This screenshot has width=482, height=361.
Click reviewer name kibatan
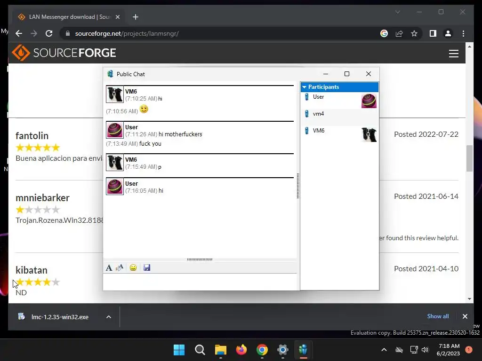click(x=32, y=270)
